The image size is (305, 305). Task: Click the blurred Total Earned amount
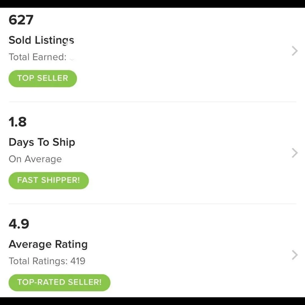click(72, 58)
